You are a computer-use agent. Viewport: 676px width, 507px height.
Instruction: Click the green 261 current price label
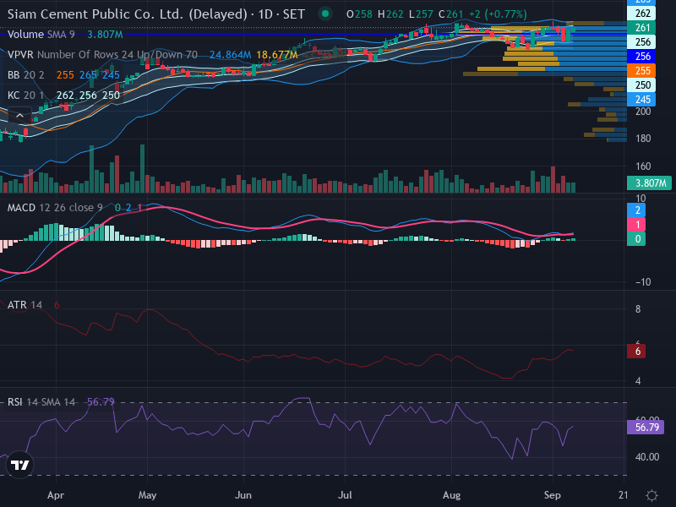point(641,28)
